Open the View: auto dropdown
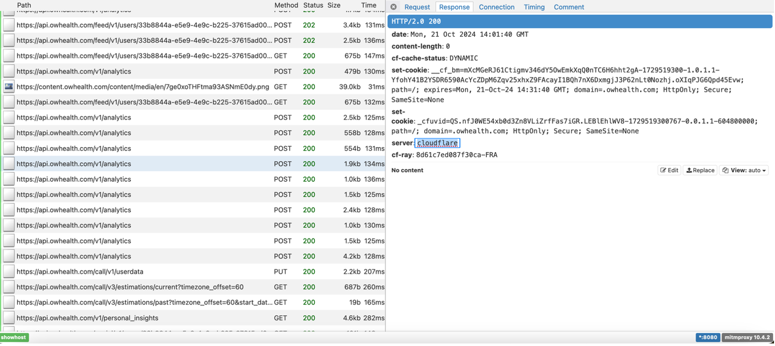Image resolution: width=775 pixels, height=346 pixels. (745, 170)
